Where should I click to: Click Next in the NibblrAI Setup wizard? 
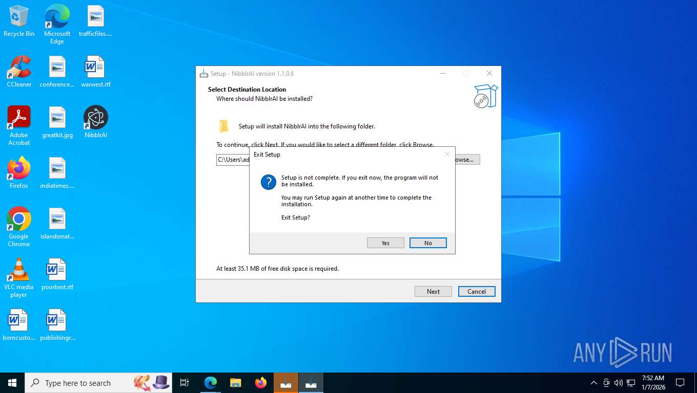433,291
